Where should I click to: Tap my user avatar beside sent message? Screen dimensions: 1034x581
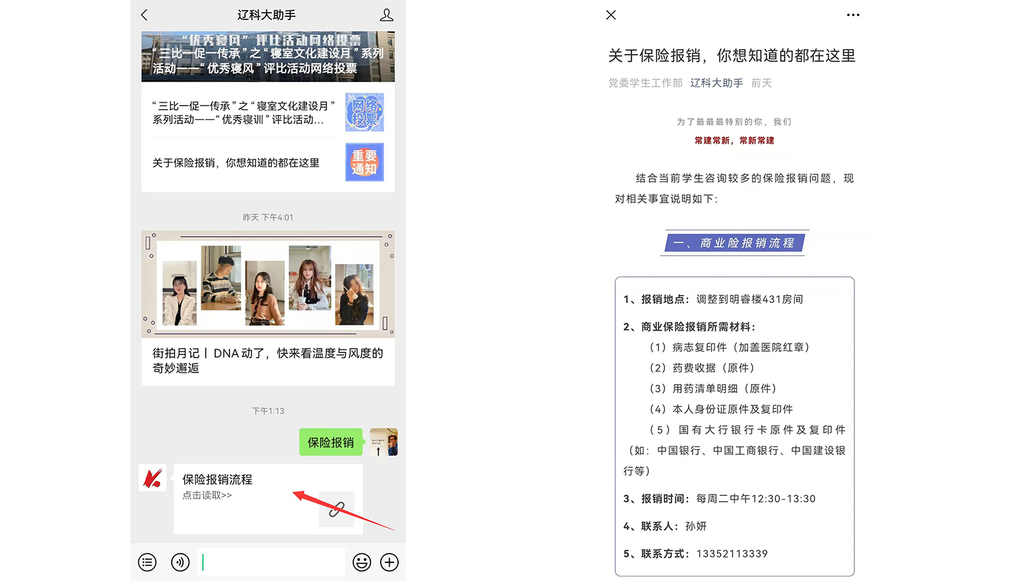tap(384, 442)
